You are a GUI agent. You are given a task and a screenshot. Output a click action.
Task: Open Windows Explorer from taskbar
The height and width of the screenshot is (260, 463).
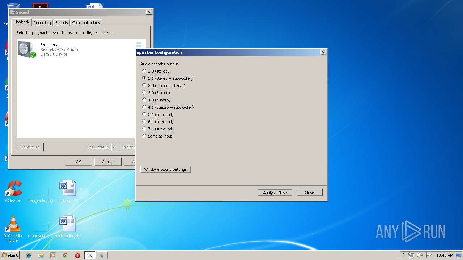[x=41, y=255]
